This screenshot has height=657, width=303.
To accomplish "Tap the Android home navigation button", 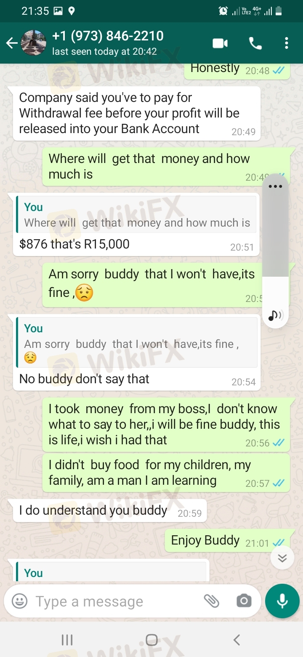I will 151,640.
